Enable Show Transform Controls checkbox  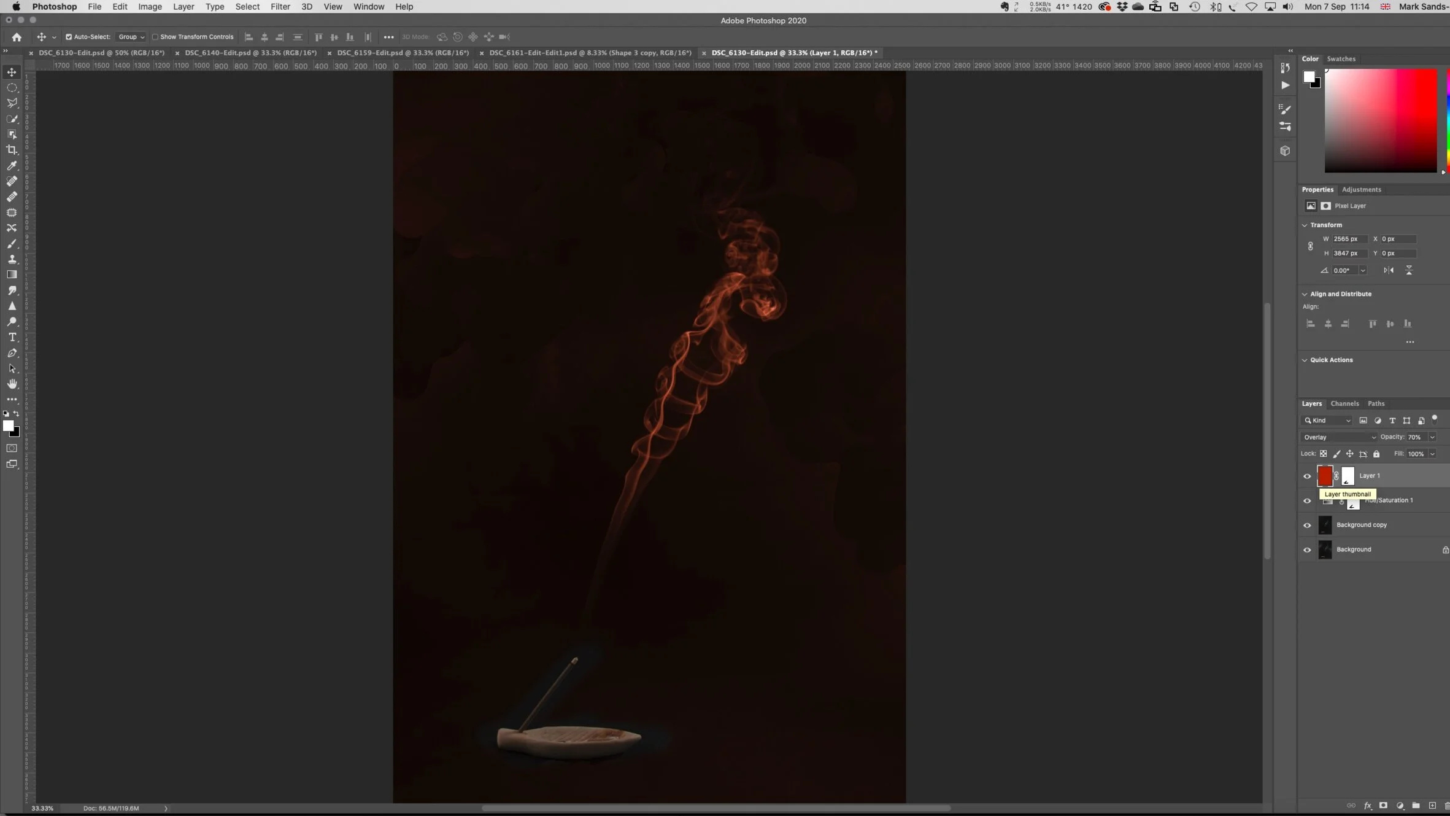pos(155,37)
